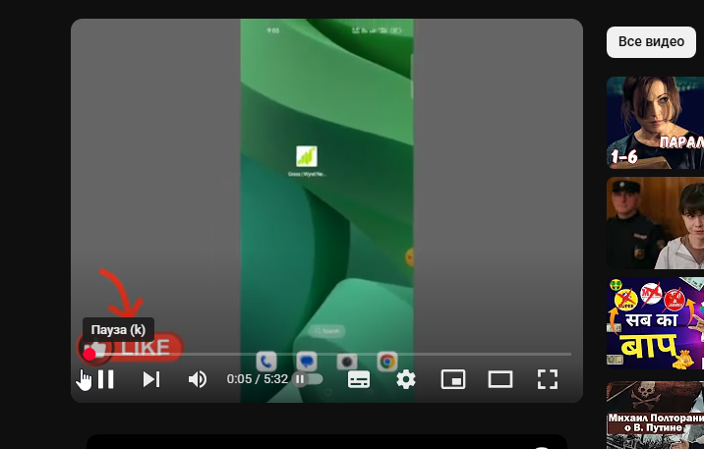The image size is (704, 449).
Task: Click the 'Все видео' filter chip
Action: pyautogui.click(x=651, y=41)
